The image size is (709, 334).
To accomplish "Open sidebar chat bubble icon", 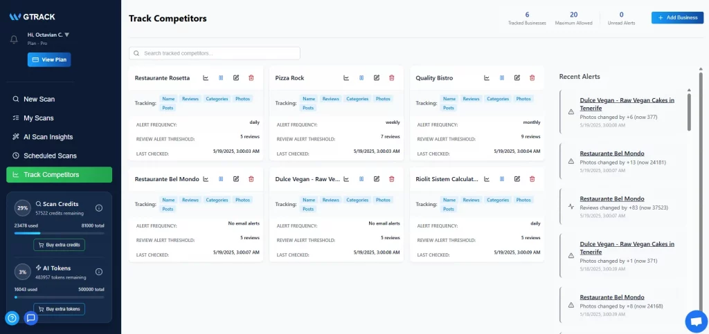I will tap(30, 318).
